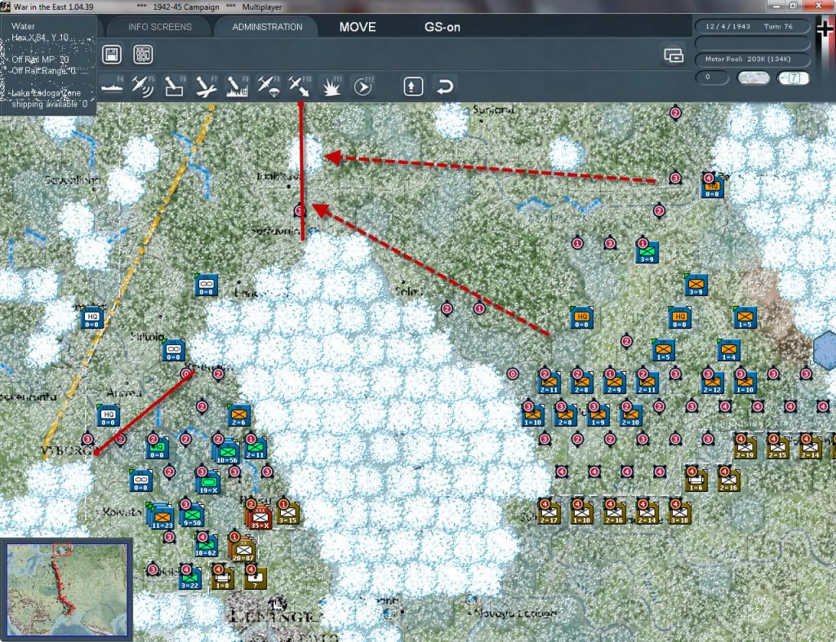
Task: Click the date 12/4/1943 Turn 76 display
Action: [x=752, y=26]
